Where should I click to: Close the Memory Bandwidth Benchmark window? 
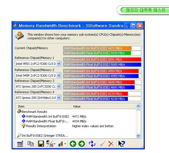140,26
